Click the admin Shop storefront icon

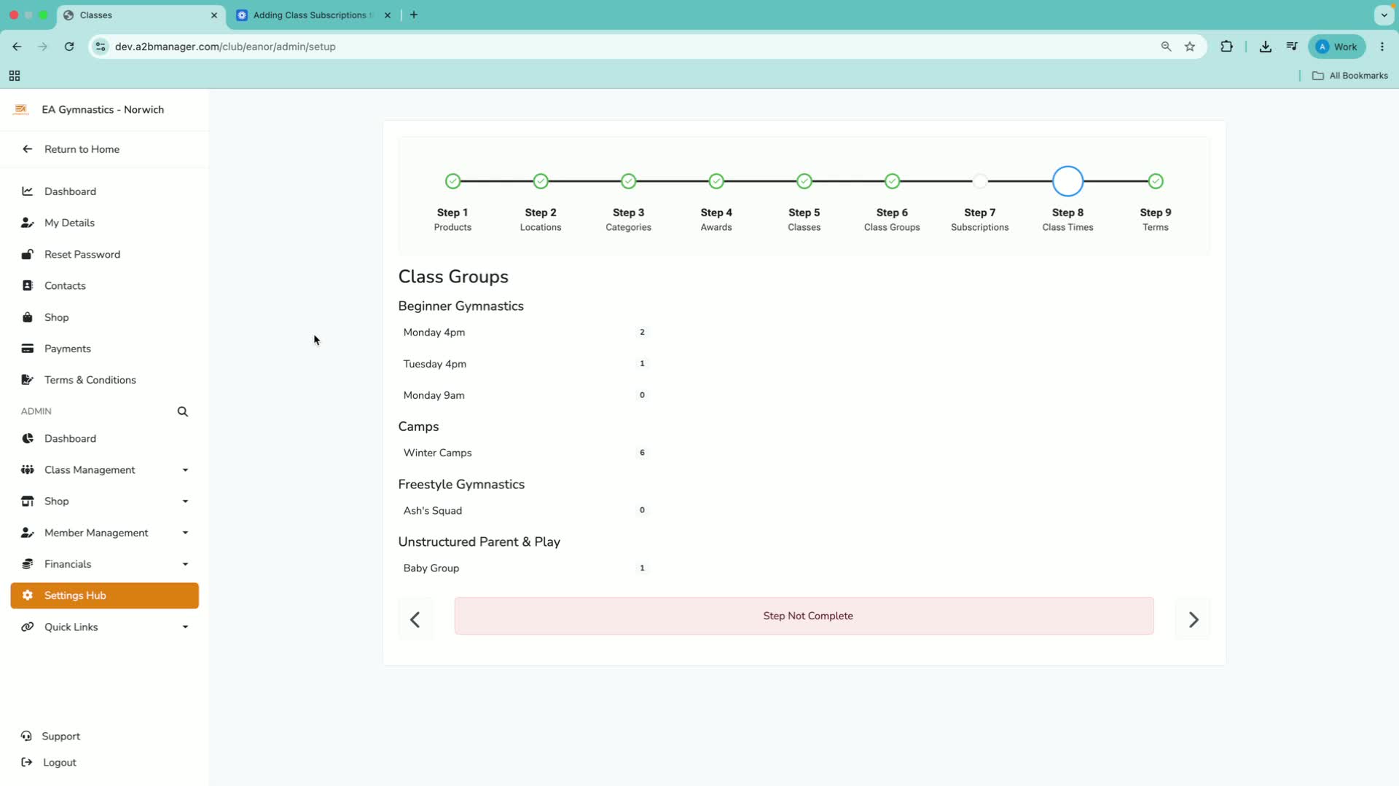(x=28, y=501)
